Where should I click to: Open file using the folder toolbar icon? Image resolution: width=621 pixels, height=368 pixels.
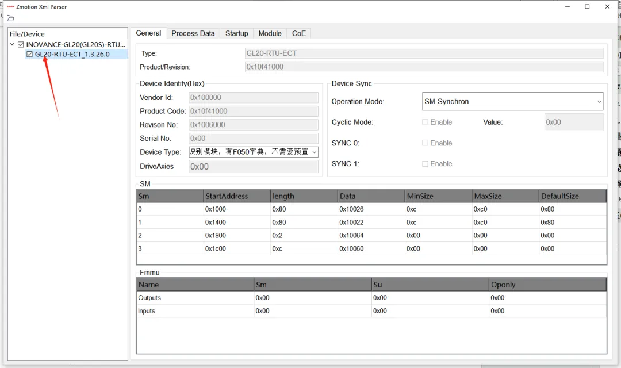[x=10, y=18]
